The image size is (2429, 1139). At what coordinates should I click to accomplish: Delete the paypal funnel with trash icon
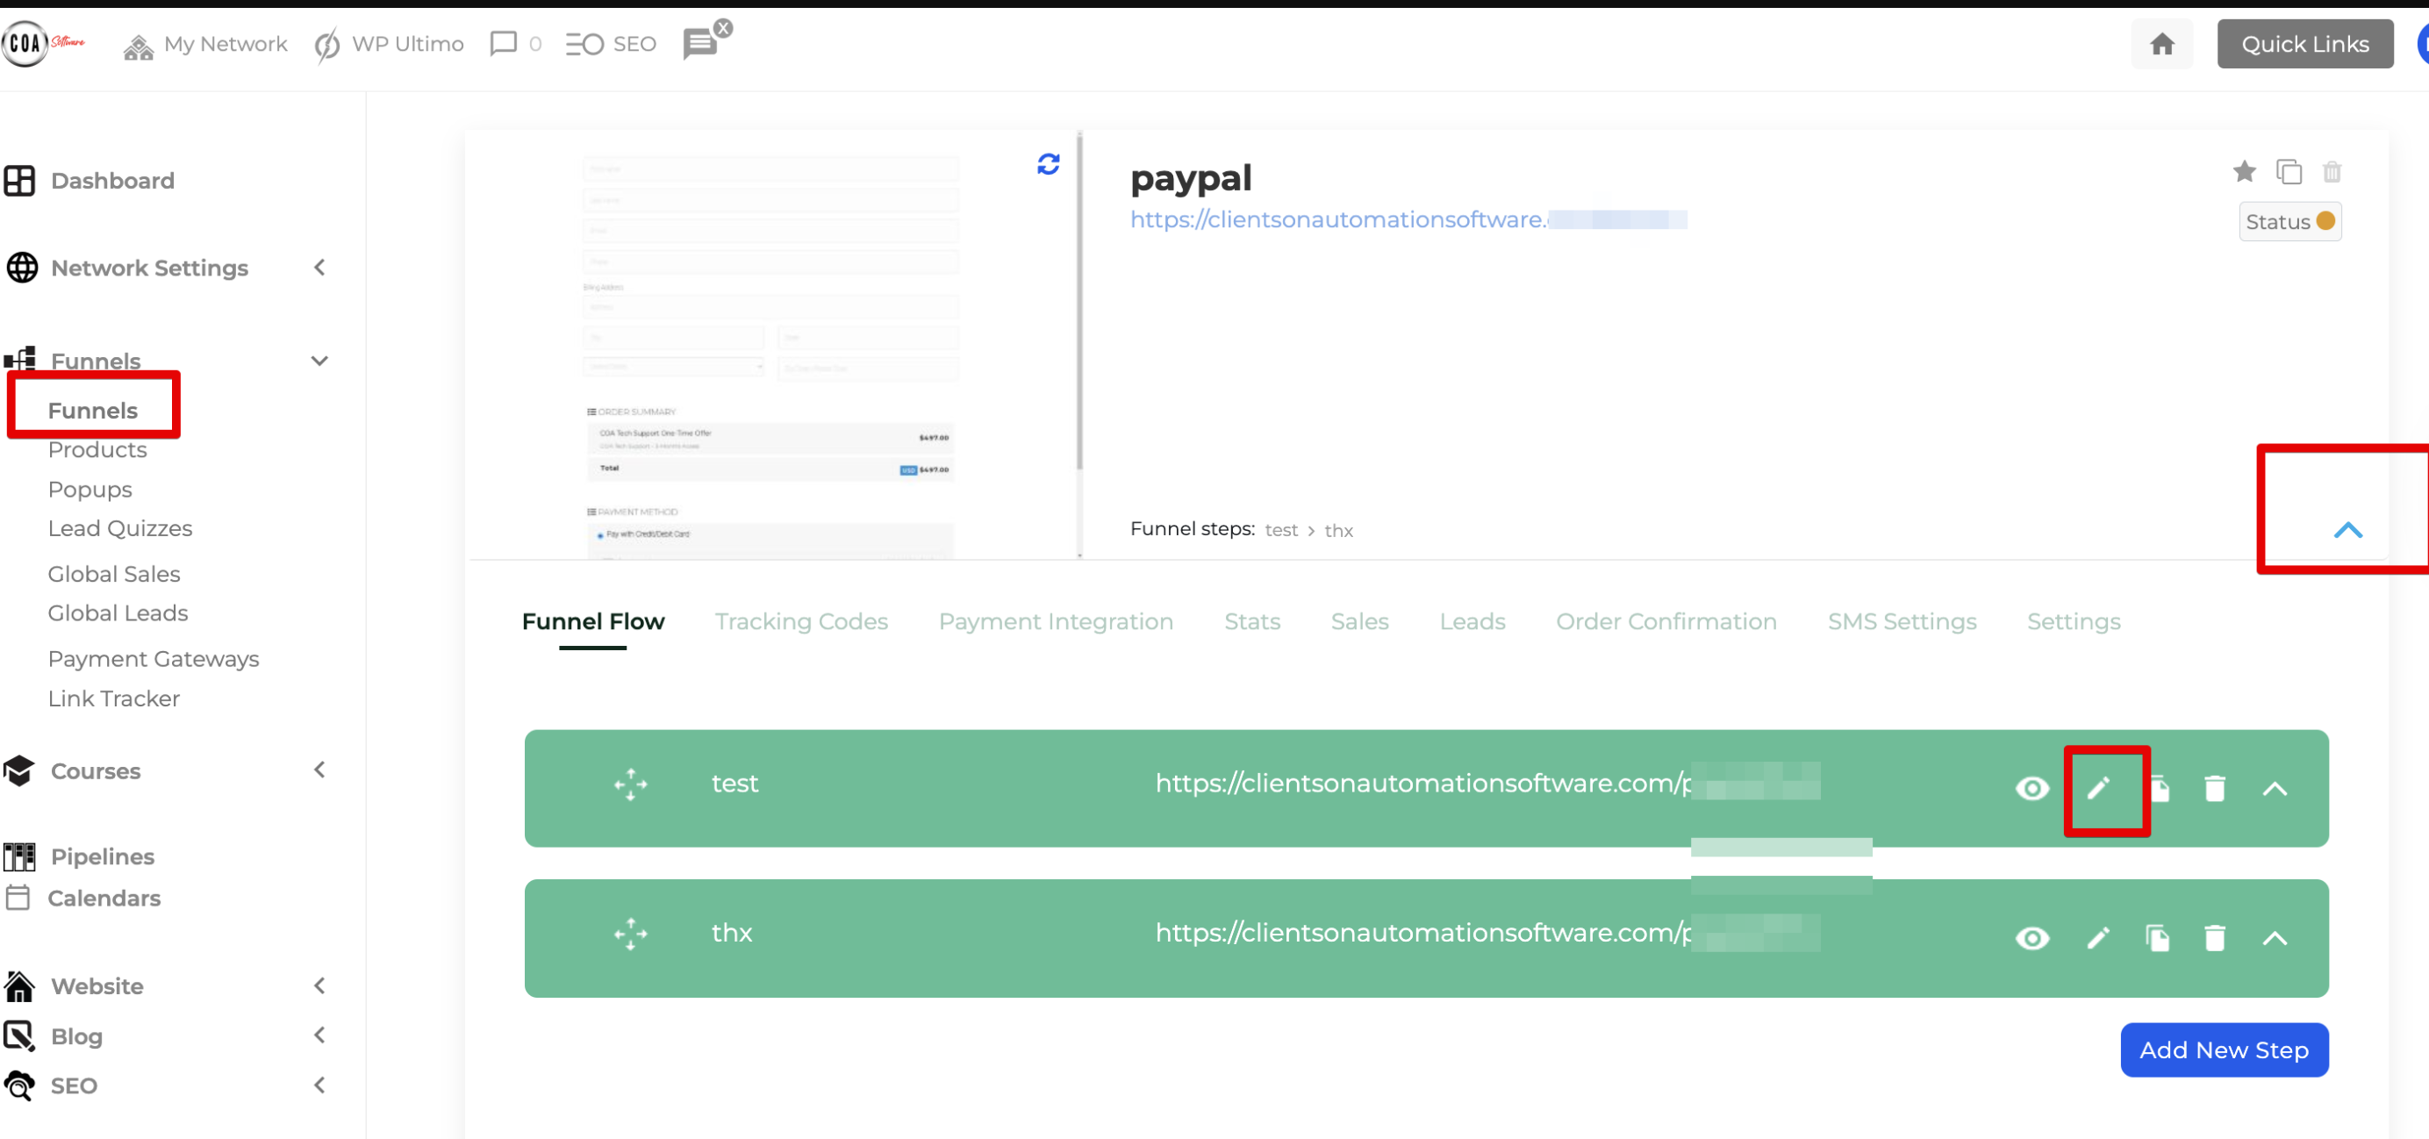pyautogui.click(x=2332, y=172)
